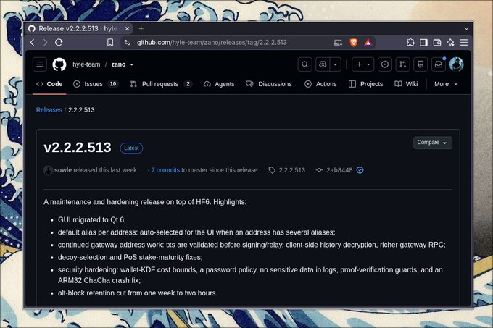The image size is (493, 328).
Task: Open the create new plus dropdown
Action: [x=362, y=64]
